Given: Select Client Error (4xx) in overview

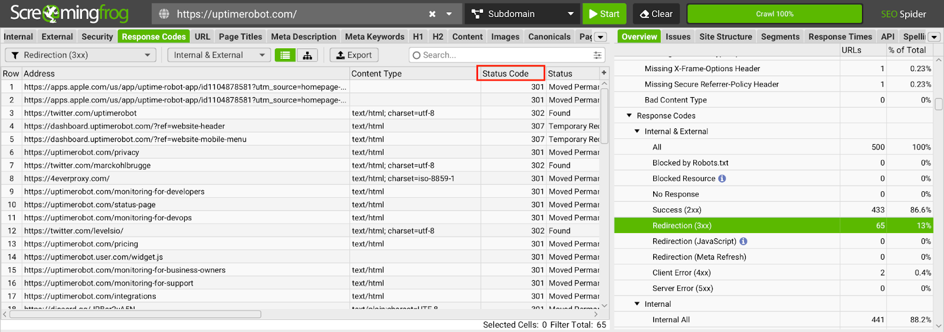Looking at the screenshot, I should coord(773,273).
